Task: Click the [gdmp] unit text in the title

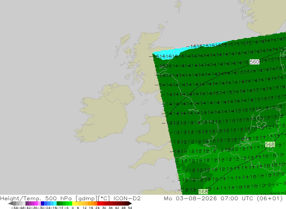Action: click(x=86, y=198)
